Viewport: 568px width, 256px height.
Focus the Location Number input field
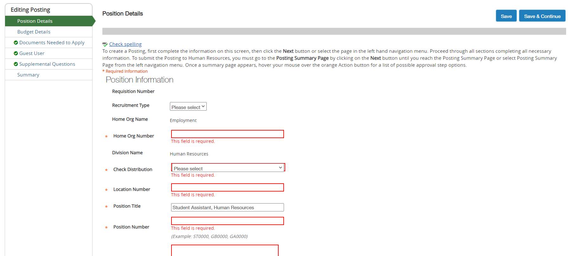[x=227, y=187]
